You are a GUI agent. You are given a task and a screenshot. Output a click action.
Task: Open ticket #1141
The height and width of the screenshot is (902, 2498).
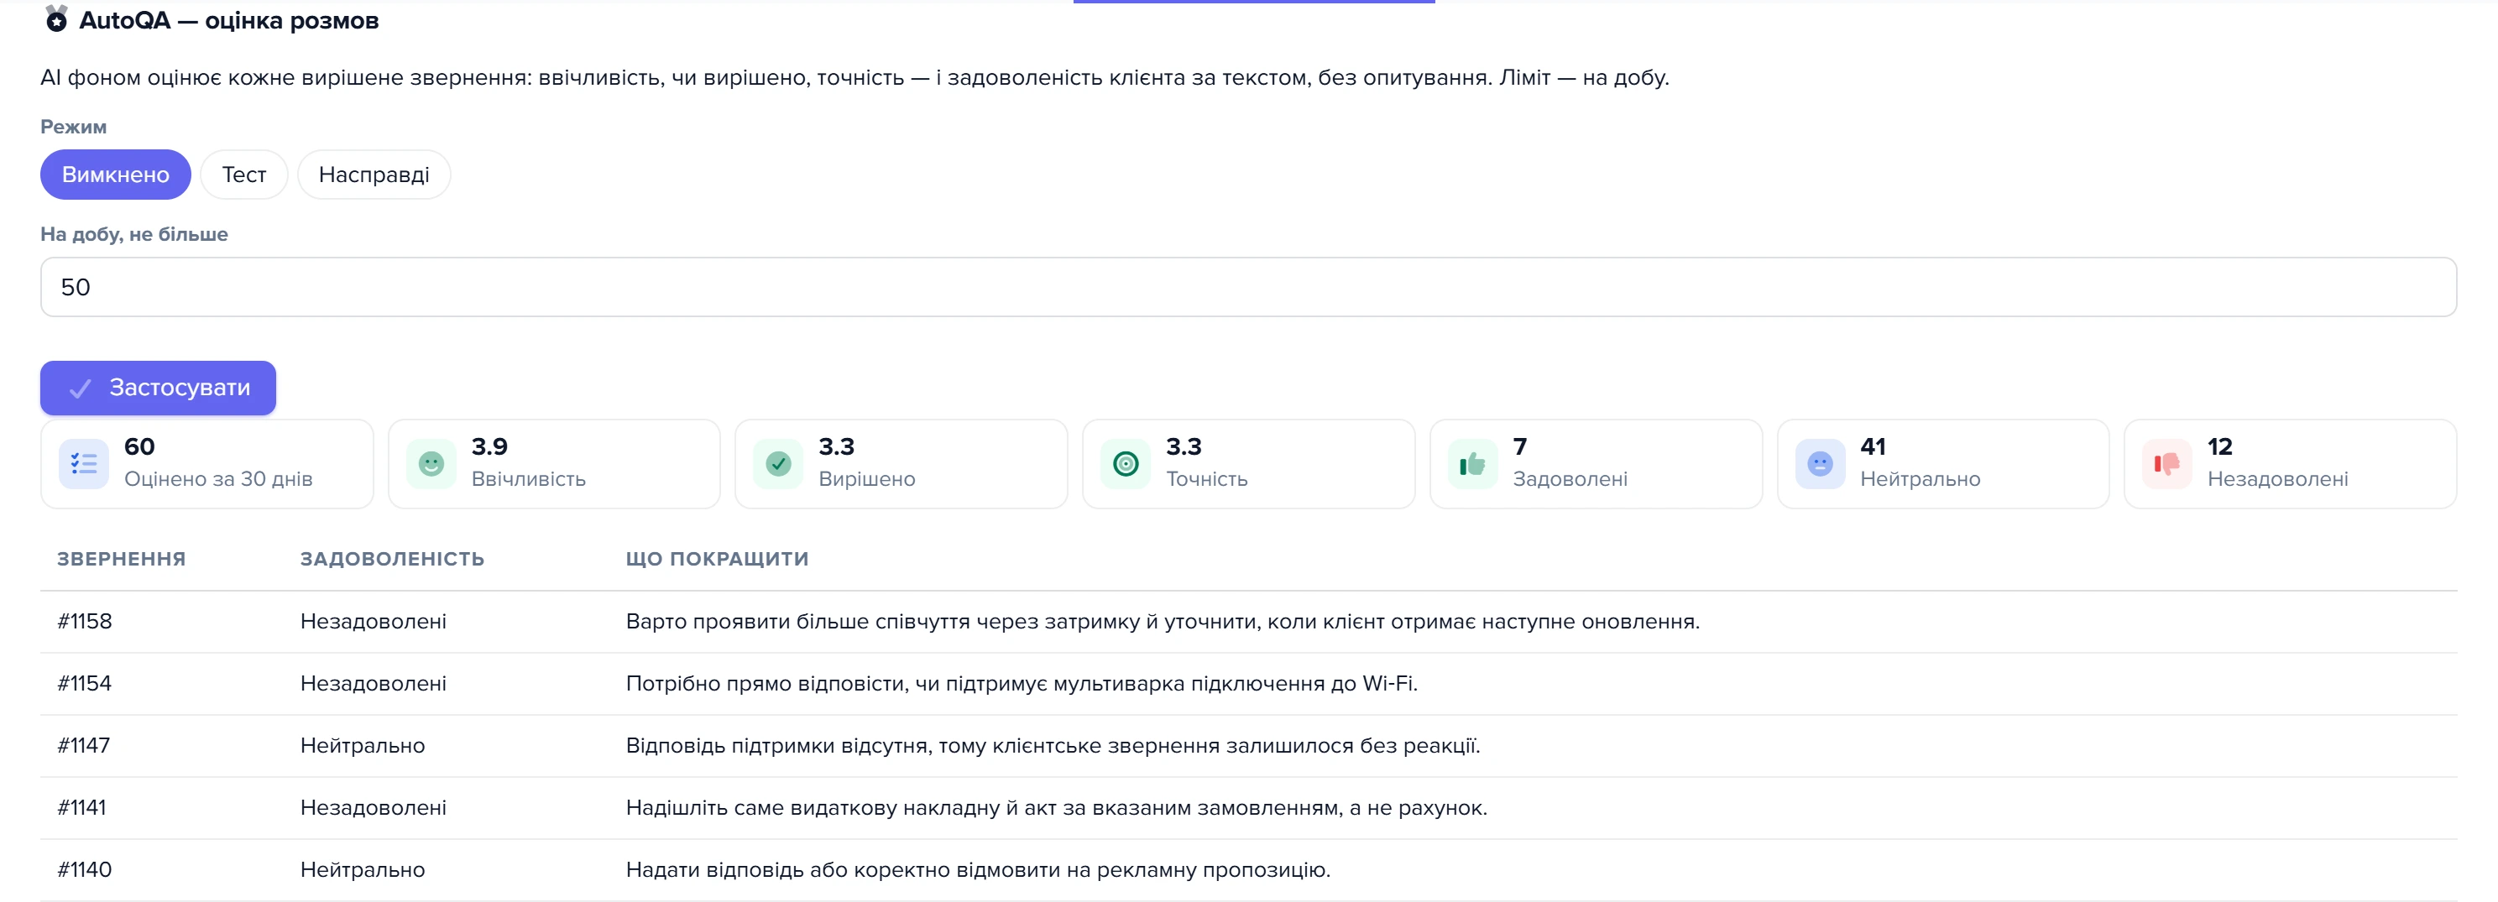(81, 807)
